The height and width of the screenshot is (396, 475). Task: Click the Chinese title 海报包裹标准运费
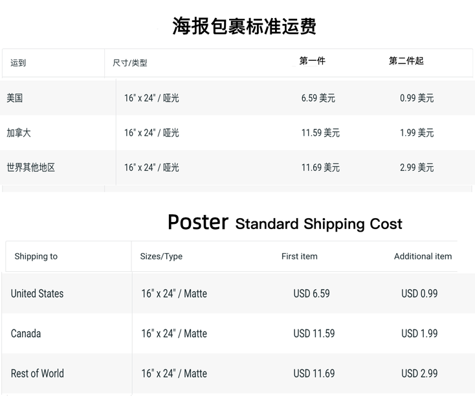tap(244, 27)
